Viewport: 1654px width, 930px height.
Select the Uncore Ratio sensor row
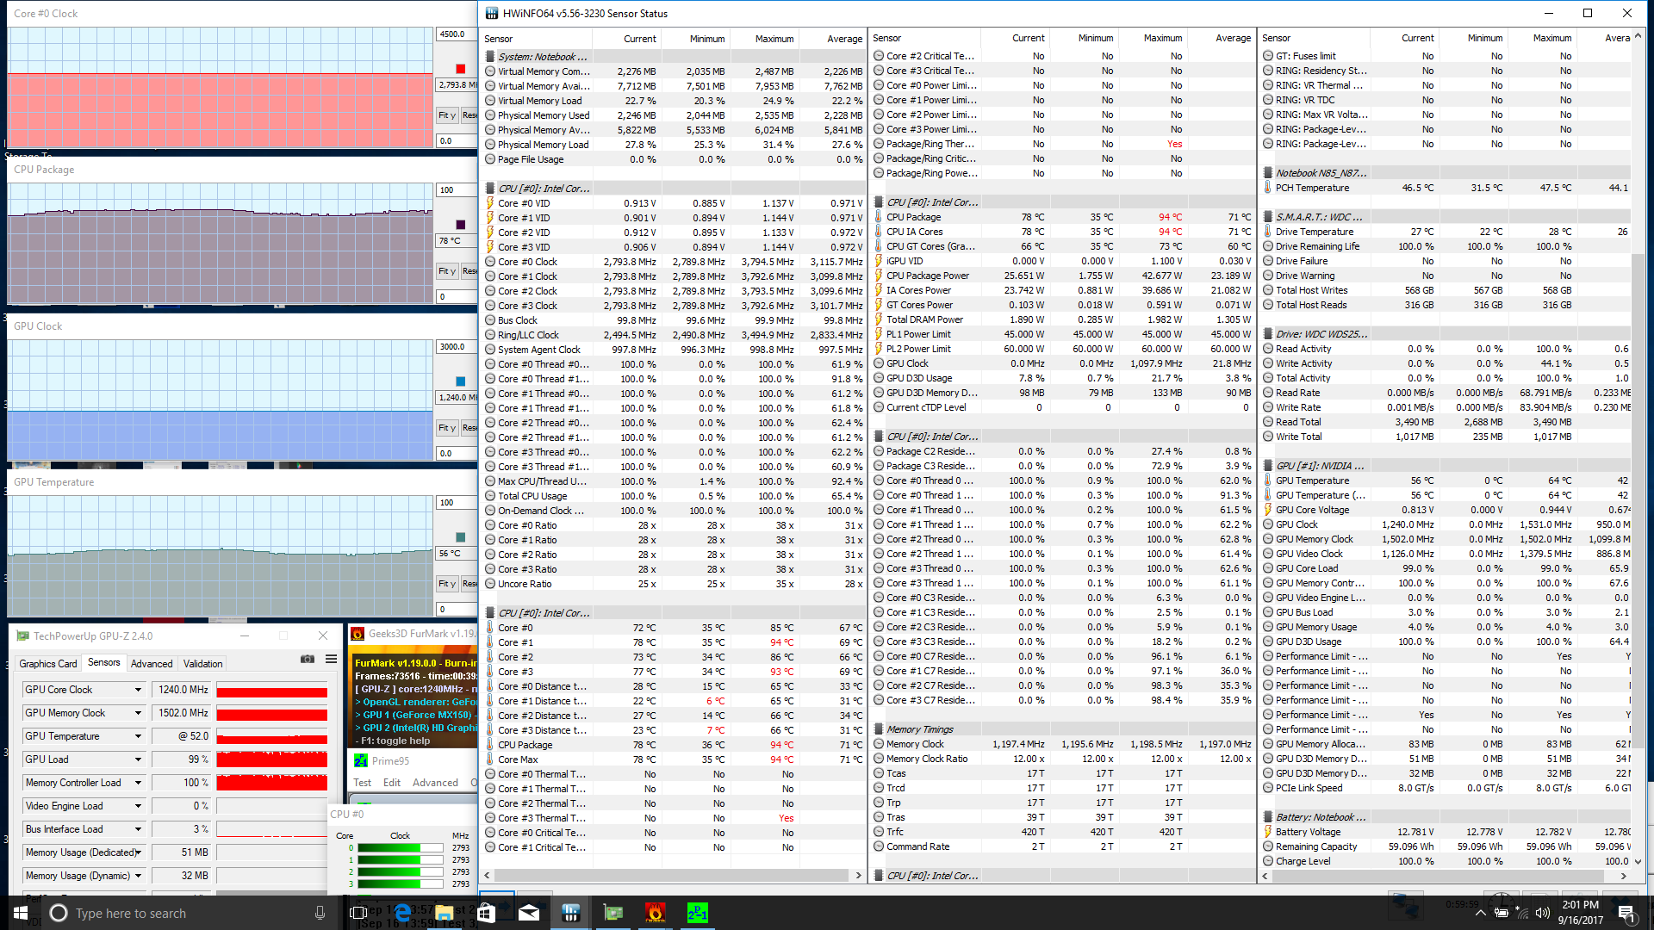(x=674, y=584)
